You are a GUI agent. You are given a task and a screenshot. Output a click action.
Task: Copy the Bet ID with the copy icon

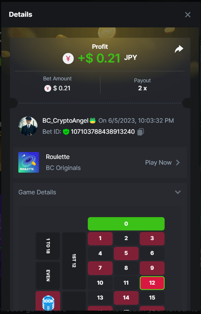tap(141, 132)
